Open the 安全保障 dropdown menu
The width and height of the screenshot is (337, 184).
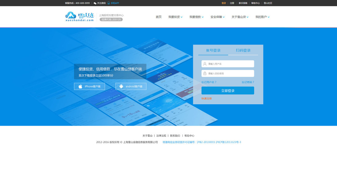[217, 17]
